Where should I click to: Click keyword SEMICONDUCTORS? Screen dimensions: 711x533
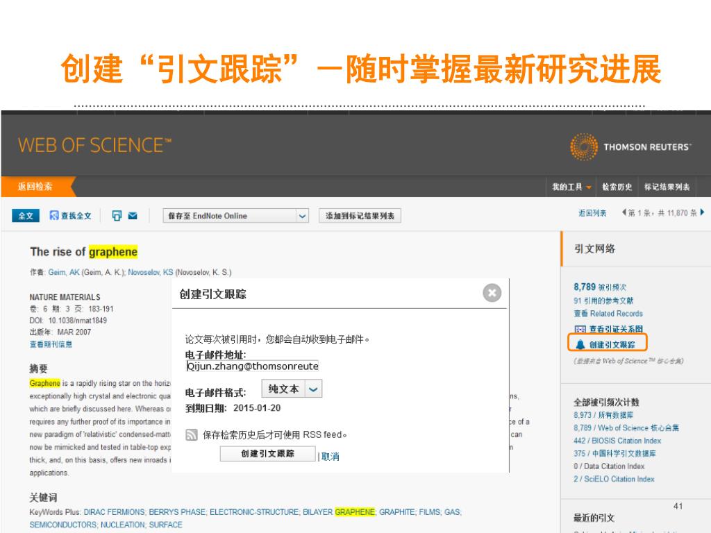pos(62,525)
